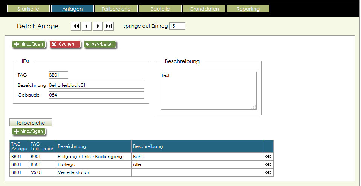Click eye icon for Protego row
Viewport: 361px width, 186px height.
pyautogui.click(x=268, y=164)
